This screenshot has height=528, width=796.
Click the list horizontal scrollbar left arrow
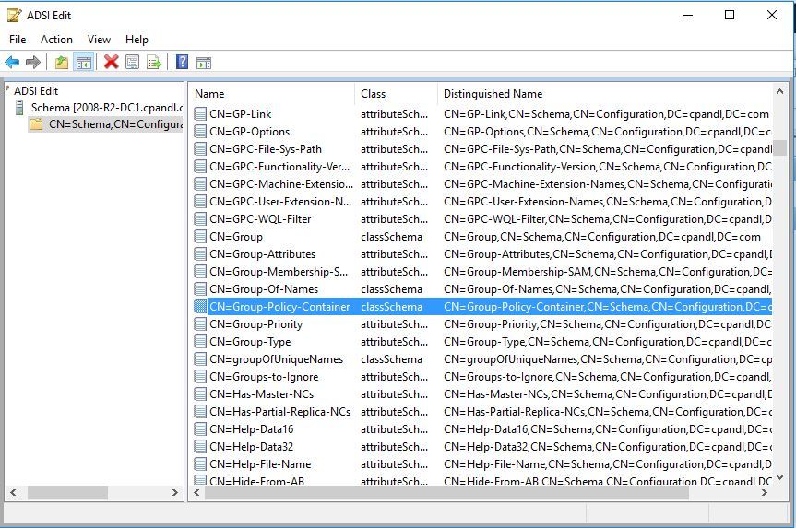pyautogui.click(x=197, y=492)
